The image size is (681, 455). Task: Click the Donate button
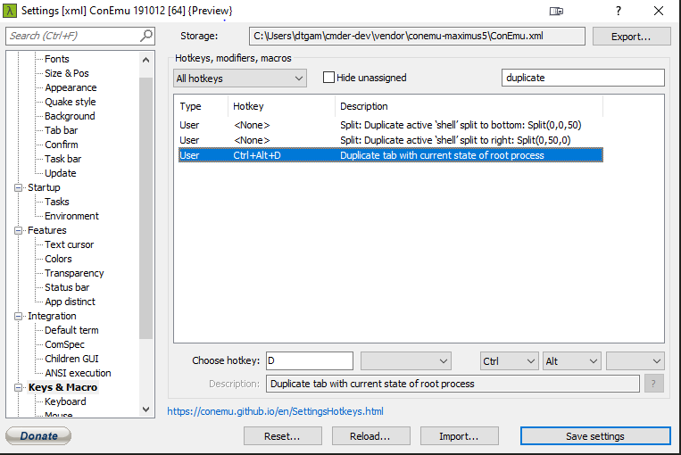(38, 435)
